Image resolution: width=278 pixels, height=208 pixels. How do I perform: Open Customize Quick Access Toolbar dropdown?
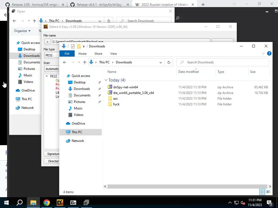(x=84, y=47)
